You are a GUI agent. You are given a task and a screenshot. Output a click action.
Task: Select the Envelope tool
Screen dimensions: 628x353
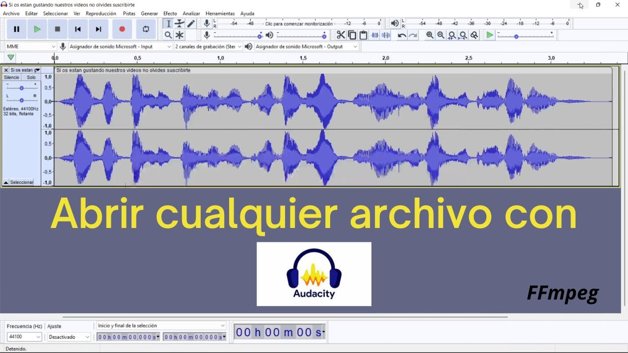coord(180,24)
